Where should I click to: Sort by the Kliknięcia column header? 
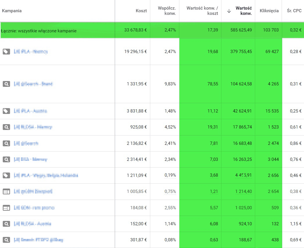coord(269,11)
